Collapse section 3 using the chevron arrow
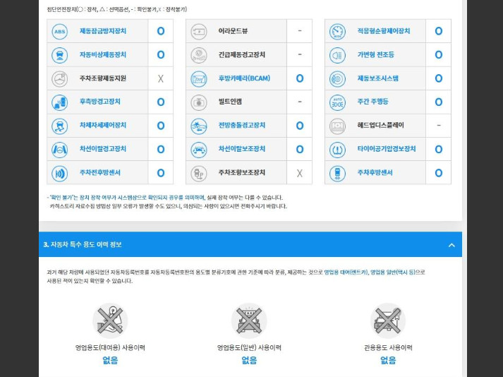The height and width of the screenshot is (377, 503). click(x=452, y=245)
